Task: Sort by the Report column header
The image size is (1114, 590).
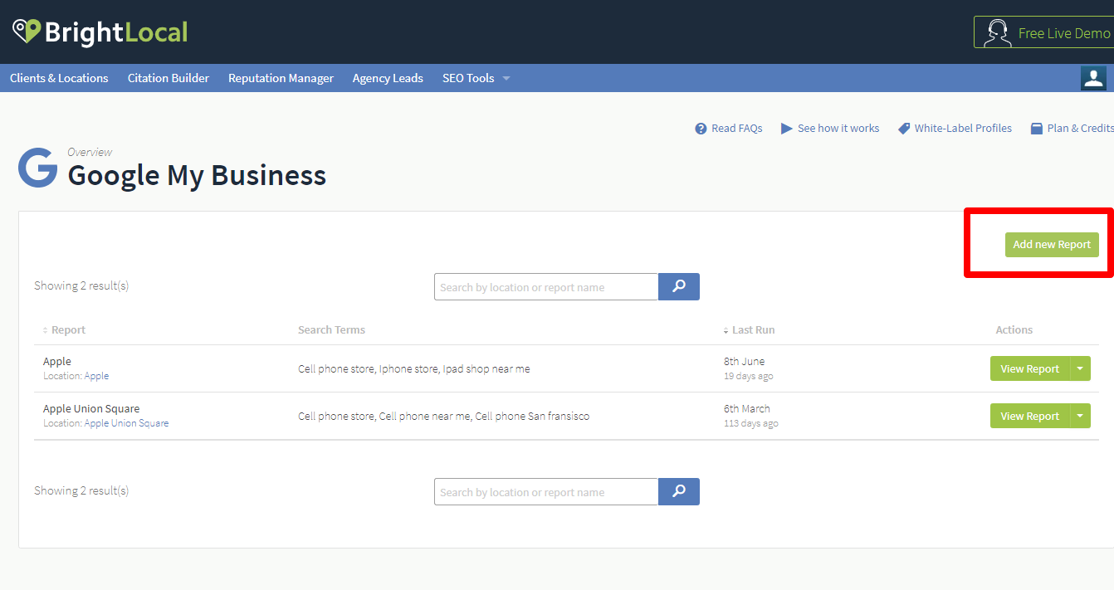Action: point(64,330)
